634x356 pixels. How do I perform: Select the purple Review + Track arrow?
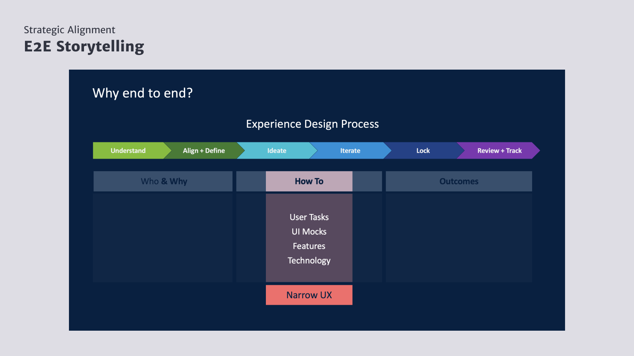coord(499,151)
